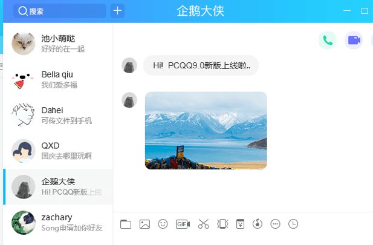Open the mountain lake photo message
This screenshot has height=245, width=373.
coord(206,131)
